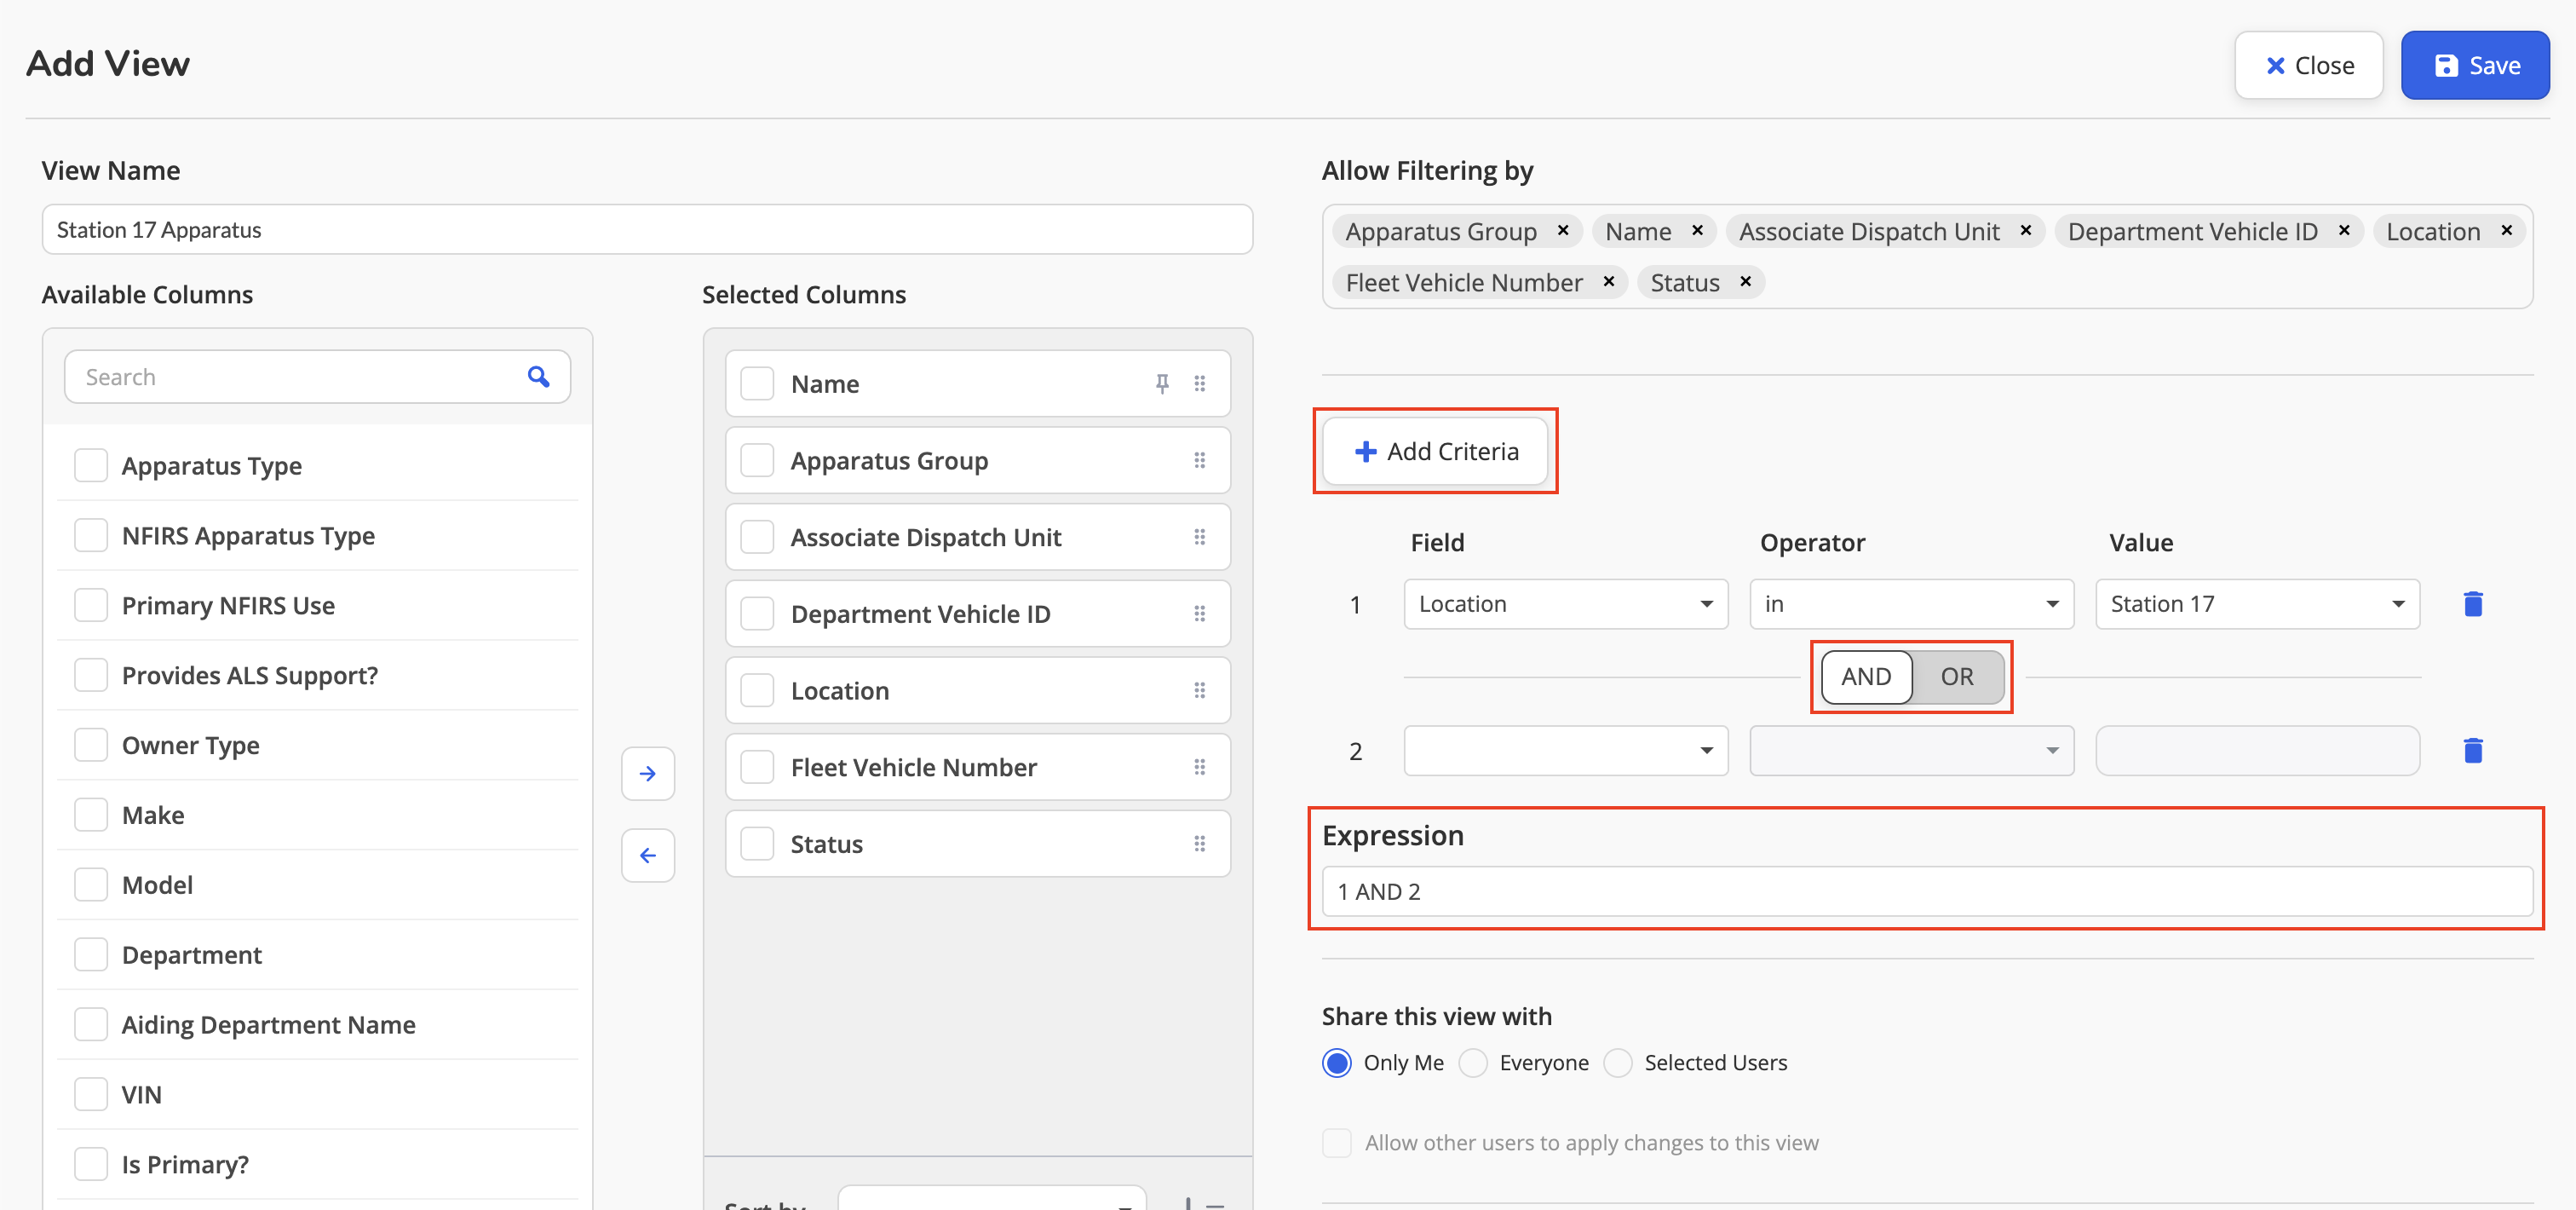Click the right arrow to add columns
Viewport: 2576px width, 1210px height.
[x=648, y=773]
